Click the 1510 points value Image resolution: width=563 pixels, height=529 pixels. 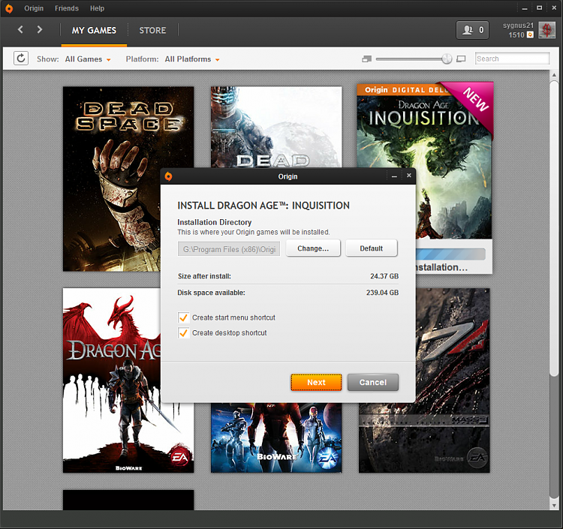516,35
